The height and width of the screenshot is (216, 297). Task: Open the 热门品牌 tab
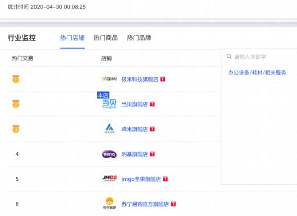pos(139,38)
